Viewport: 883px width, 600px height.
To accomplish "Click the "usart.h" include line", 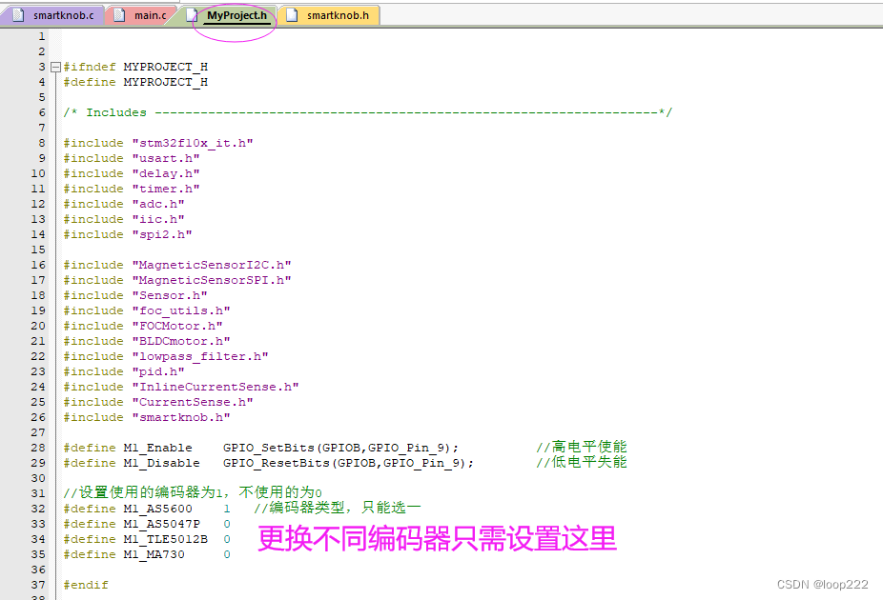I will pos(132,158).
